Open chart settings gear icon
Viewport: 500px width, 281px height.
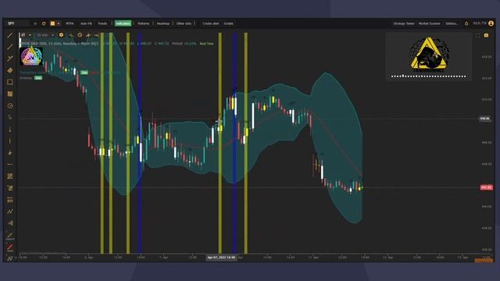61,35
